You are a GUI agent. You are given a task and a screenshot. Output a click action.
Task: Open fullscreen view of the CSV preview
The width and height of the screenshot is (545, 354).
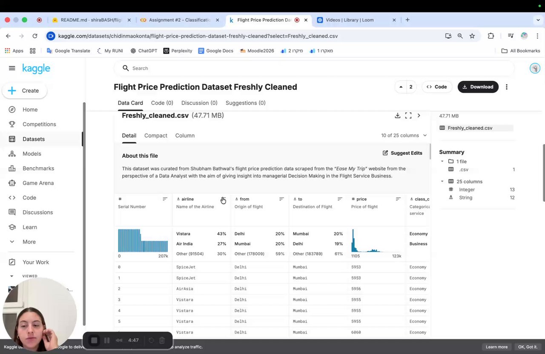408,115
